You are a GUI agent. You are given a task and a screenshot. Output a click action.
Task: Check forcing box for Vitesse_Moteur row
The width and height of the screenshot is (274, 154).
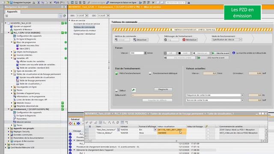pyautogui.click(x=208, y=133)
